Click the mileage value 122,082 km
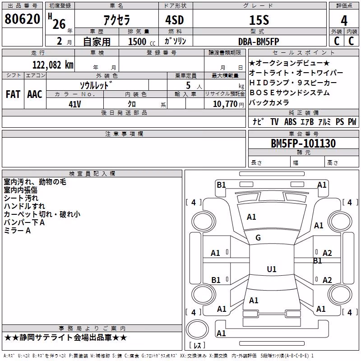The image size is (361, 361). pos(53,65)
